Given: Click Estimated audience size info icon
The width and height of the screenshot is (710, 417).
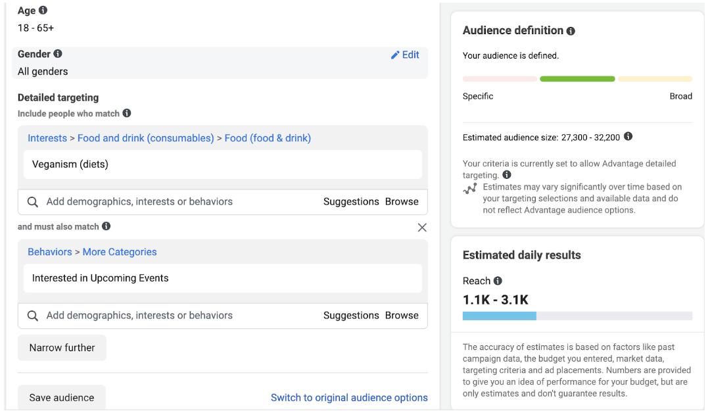Looking at the screenshot, I should pyautogui.click(x=628, y=137).
